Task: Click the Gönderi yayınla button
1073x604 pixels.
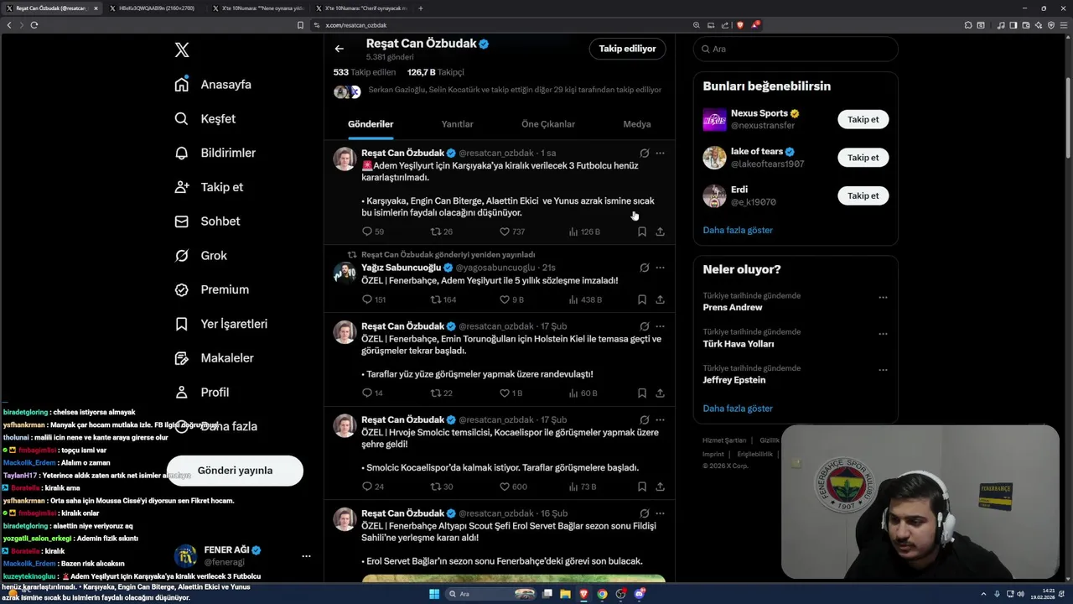Action: pyautogui.click(x=235, y=471)
